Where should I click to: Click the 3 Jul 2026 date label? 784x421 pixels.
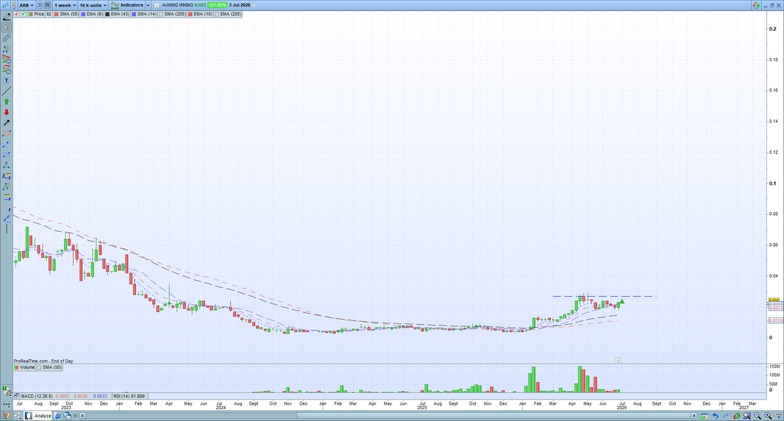(239, 5)
